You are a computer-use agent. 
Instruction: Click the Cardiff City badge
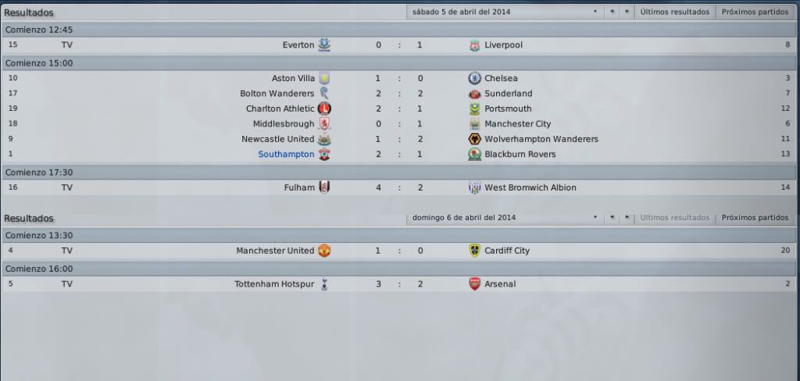[474, 251]
